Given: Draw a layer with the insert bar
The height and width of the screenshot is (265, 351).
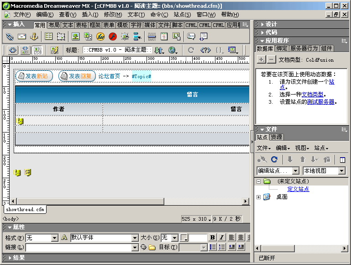Looking at the screenshot, I should tap(61, 36).
